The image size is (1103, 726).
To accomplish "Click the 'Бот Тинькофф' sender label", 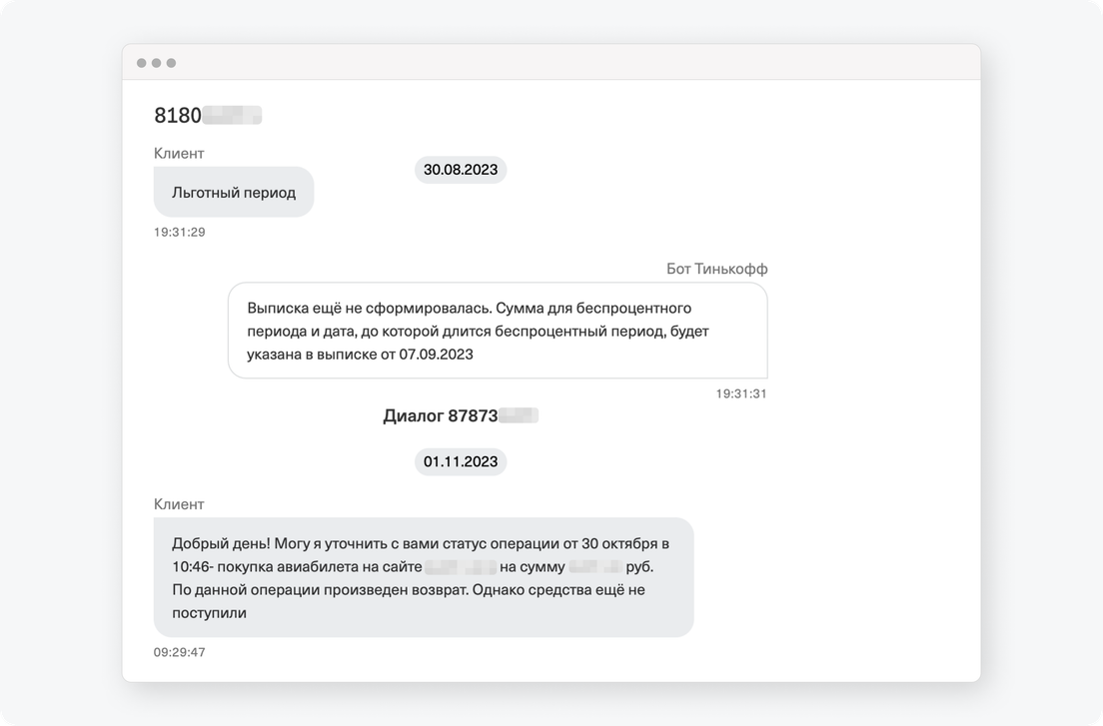I will 716,269.
